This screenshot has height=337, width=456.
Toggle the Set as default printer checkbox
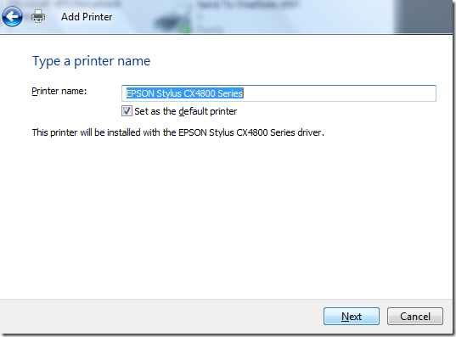(x=127, y=111)
